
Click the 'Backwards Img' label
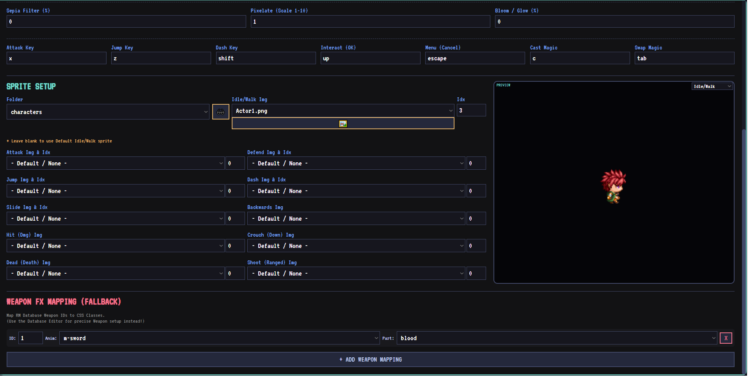265,207
